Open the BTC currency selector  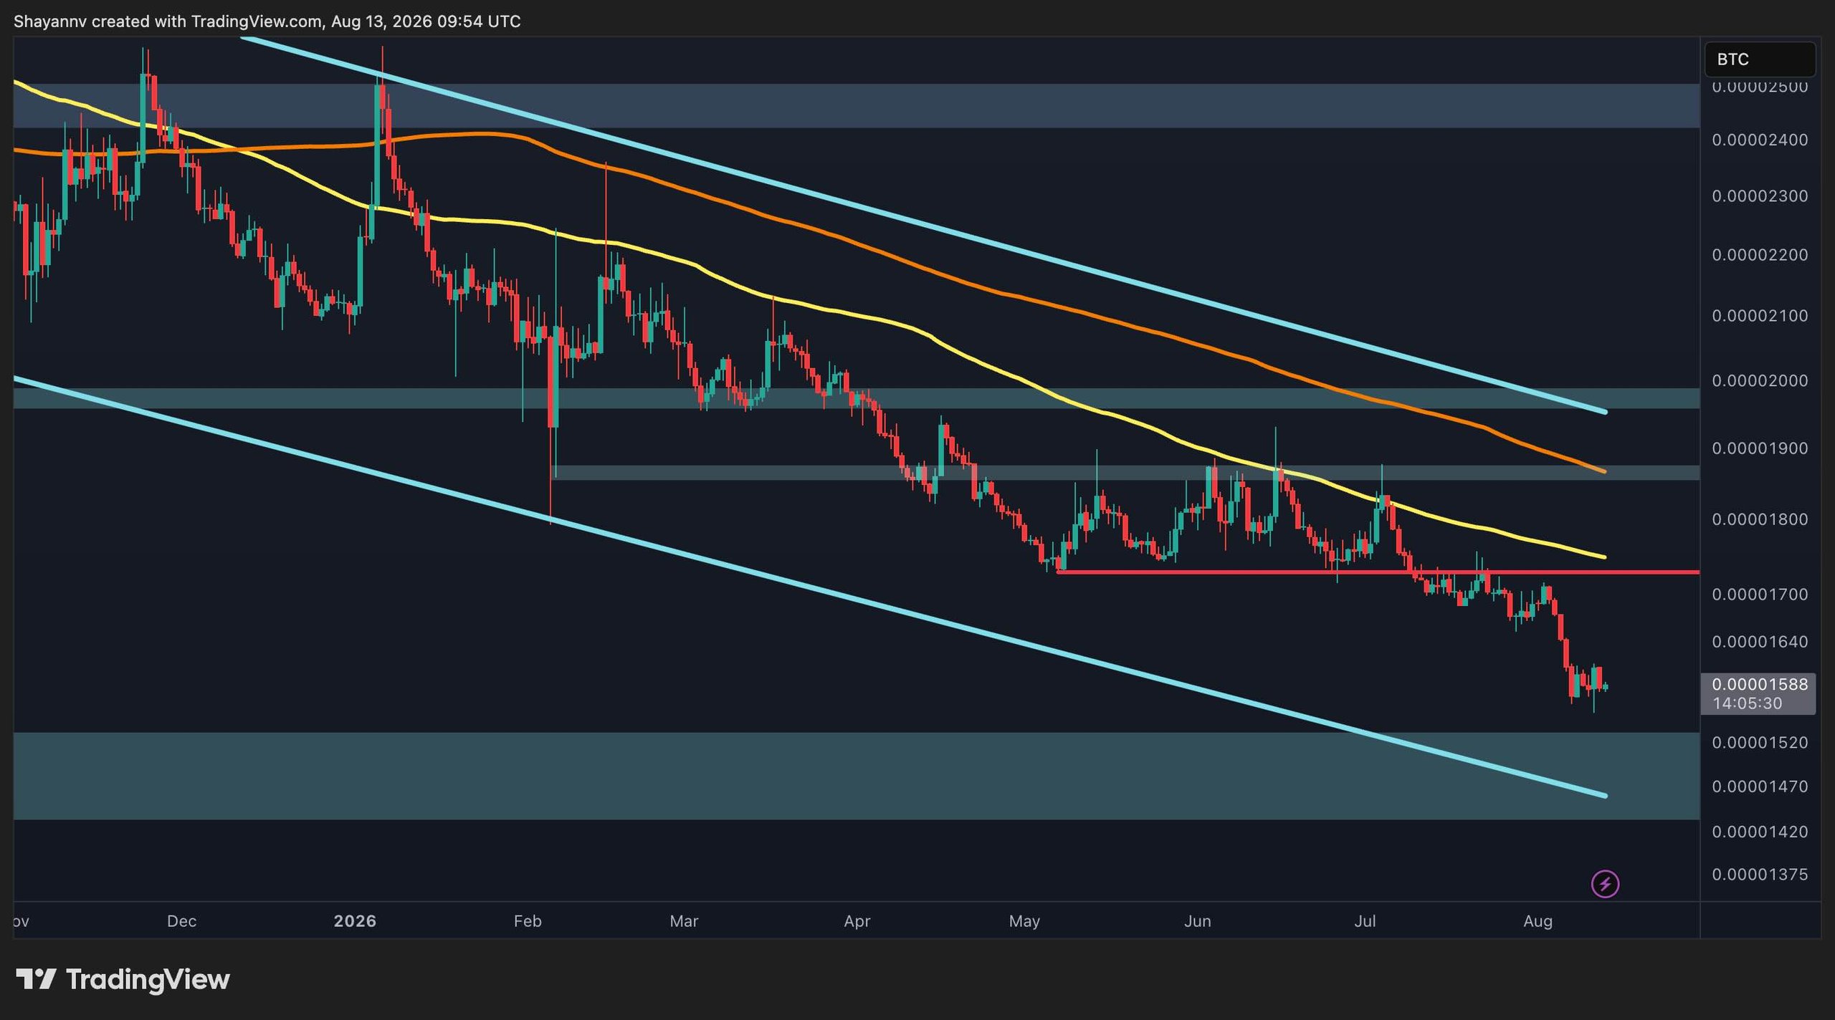click(1760, 59)
